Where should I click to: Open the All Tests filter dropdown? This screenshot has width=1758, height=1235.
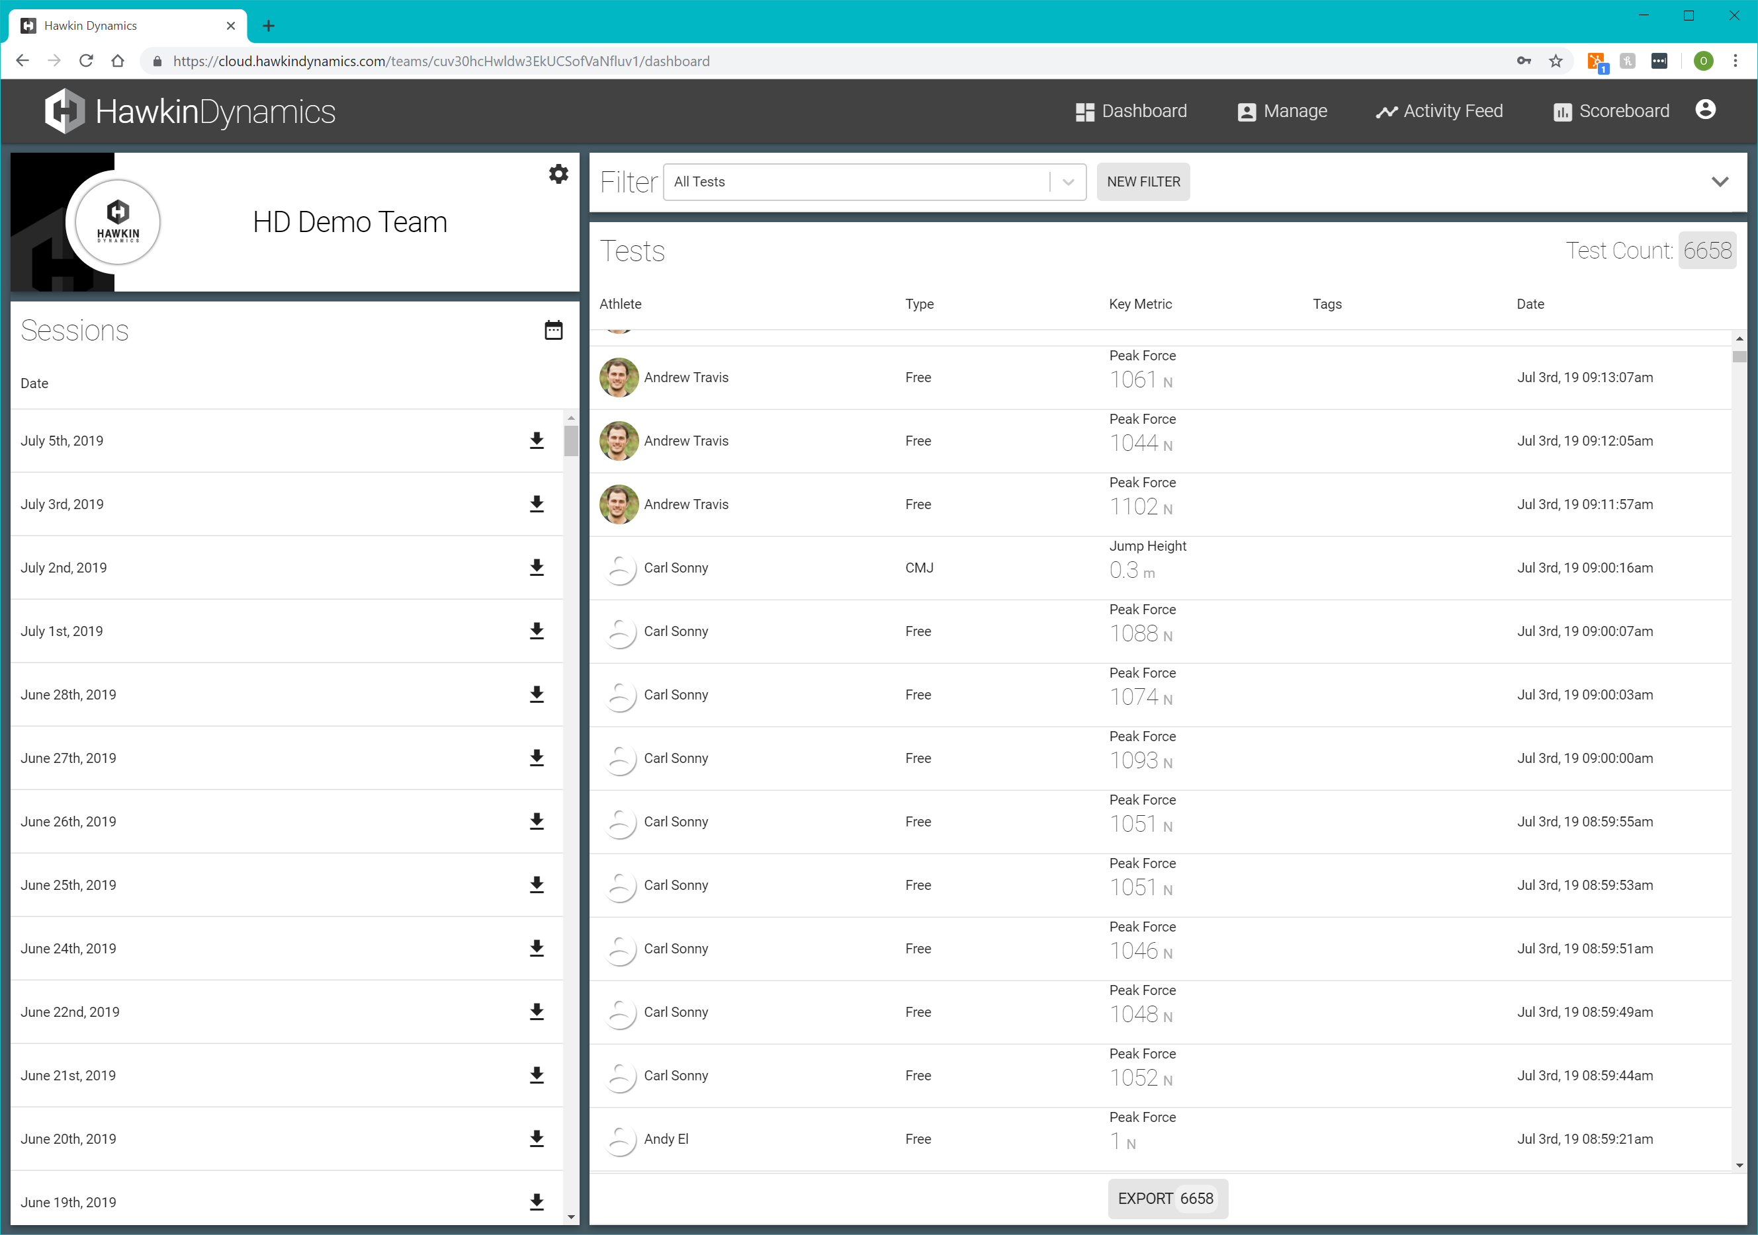(875, 182)
